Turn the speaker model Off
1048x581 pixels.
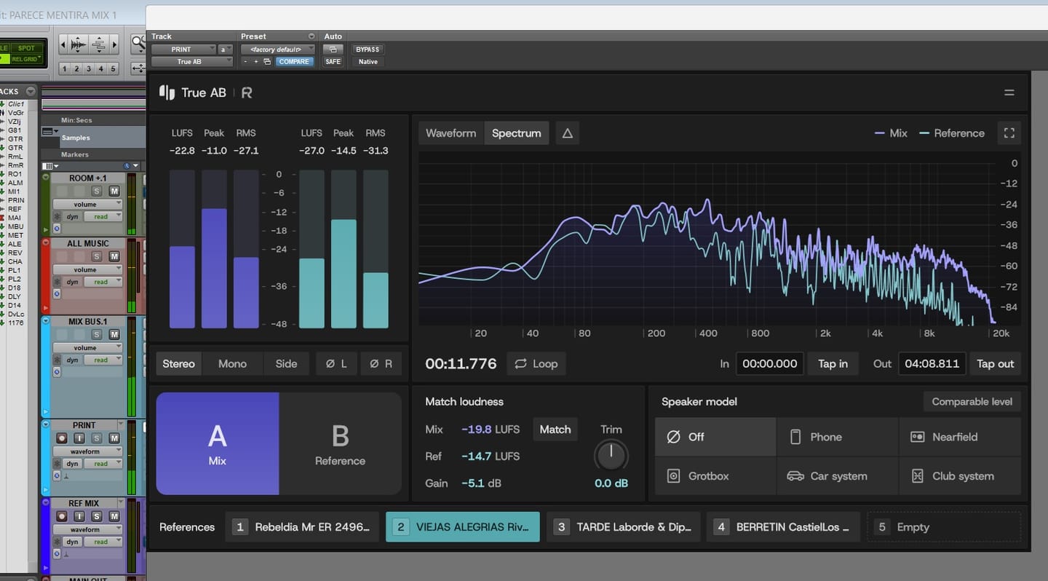[x=715, y=437]
